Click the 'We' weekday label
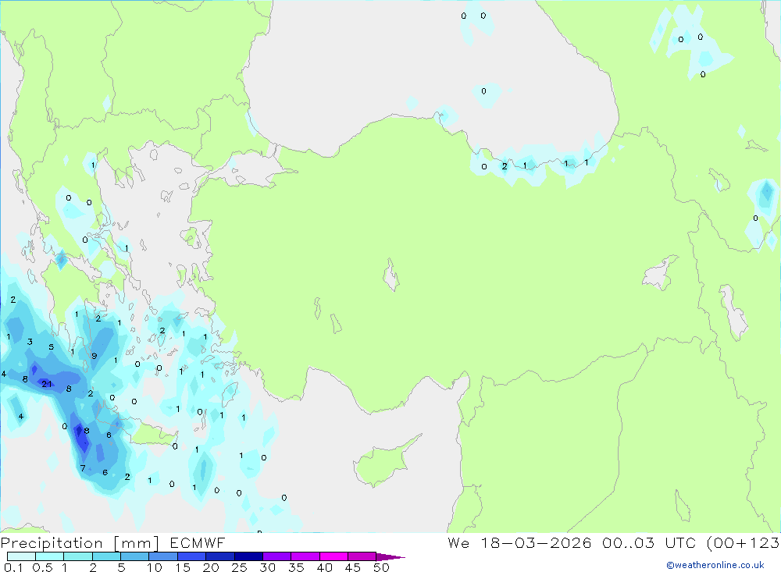 [x=458, y=542]
